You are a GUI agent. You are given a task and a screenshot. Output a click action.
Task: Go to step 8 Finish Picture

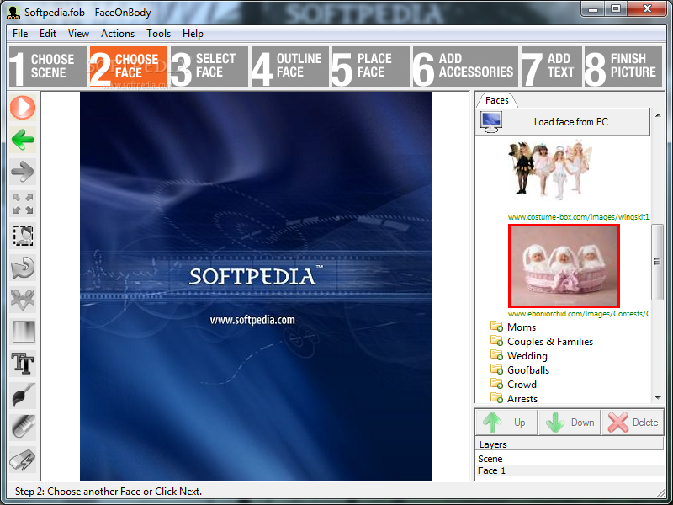point(623,67)
